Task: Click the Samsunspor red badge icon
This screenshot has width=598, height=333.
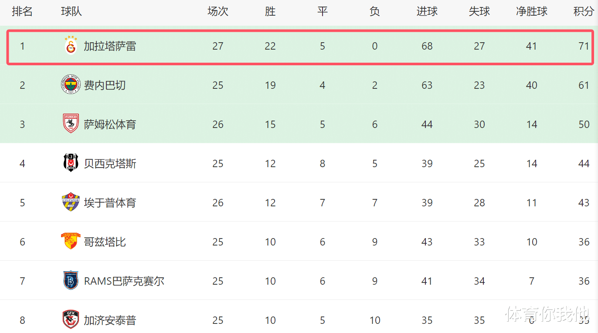Action: 71,124
